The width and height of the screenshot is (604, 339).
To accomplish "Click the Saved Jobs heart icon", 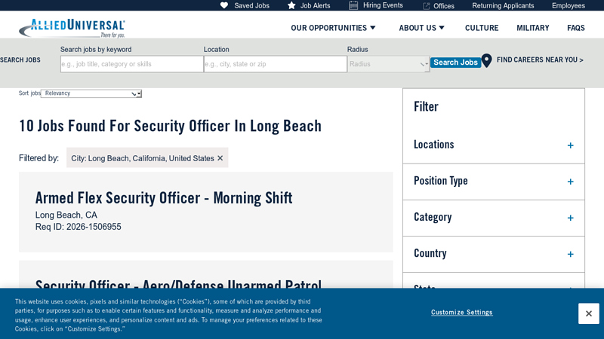I will (224, 5).
